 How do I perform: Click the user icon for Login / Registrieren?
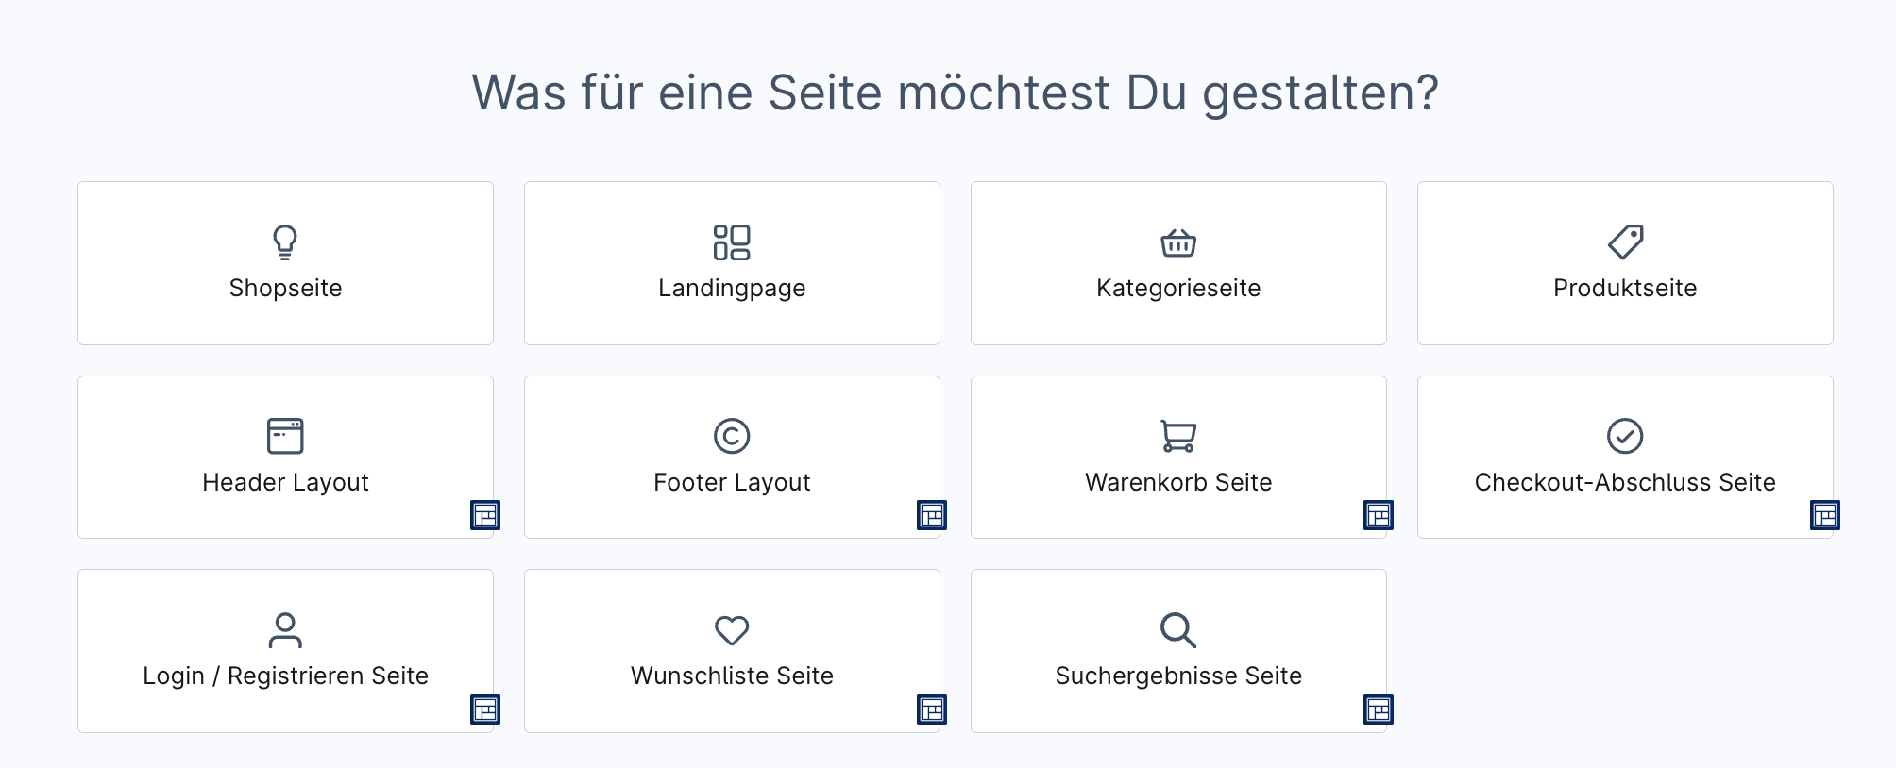tap(285, 630)
